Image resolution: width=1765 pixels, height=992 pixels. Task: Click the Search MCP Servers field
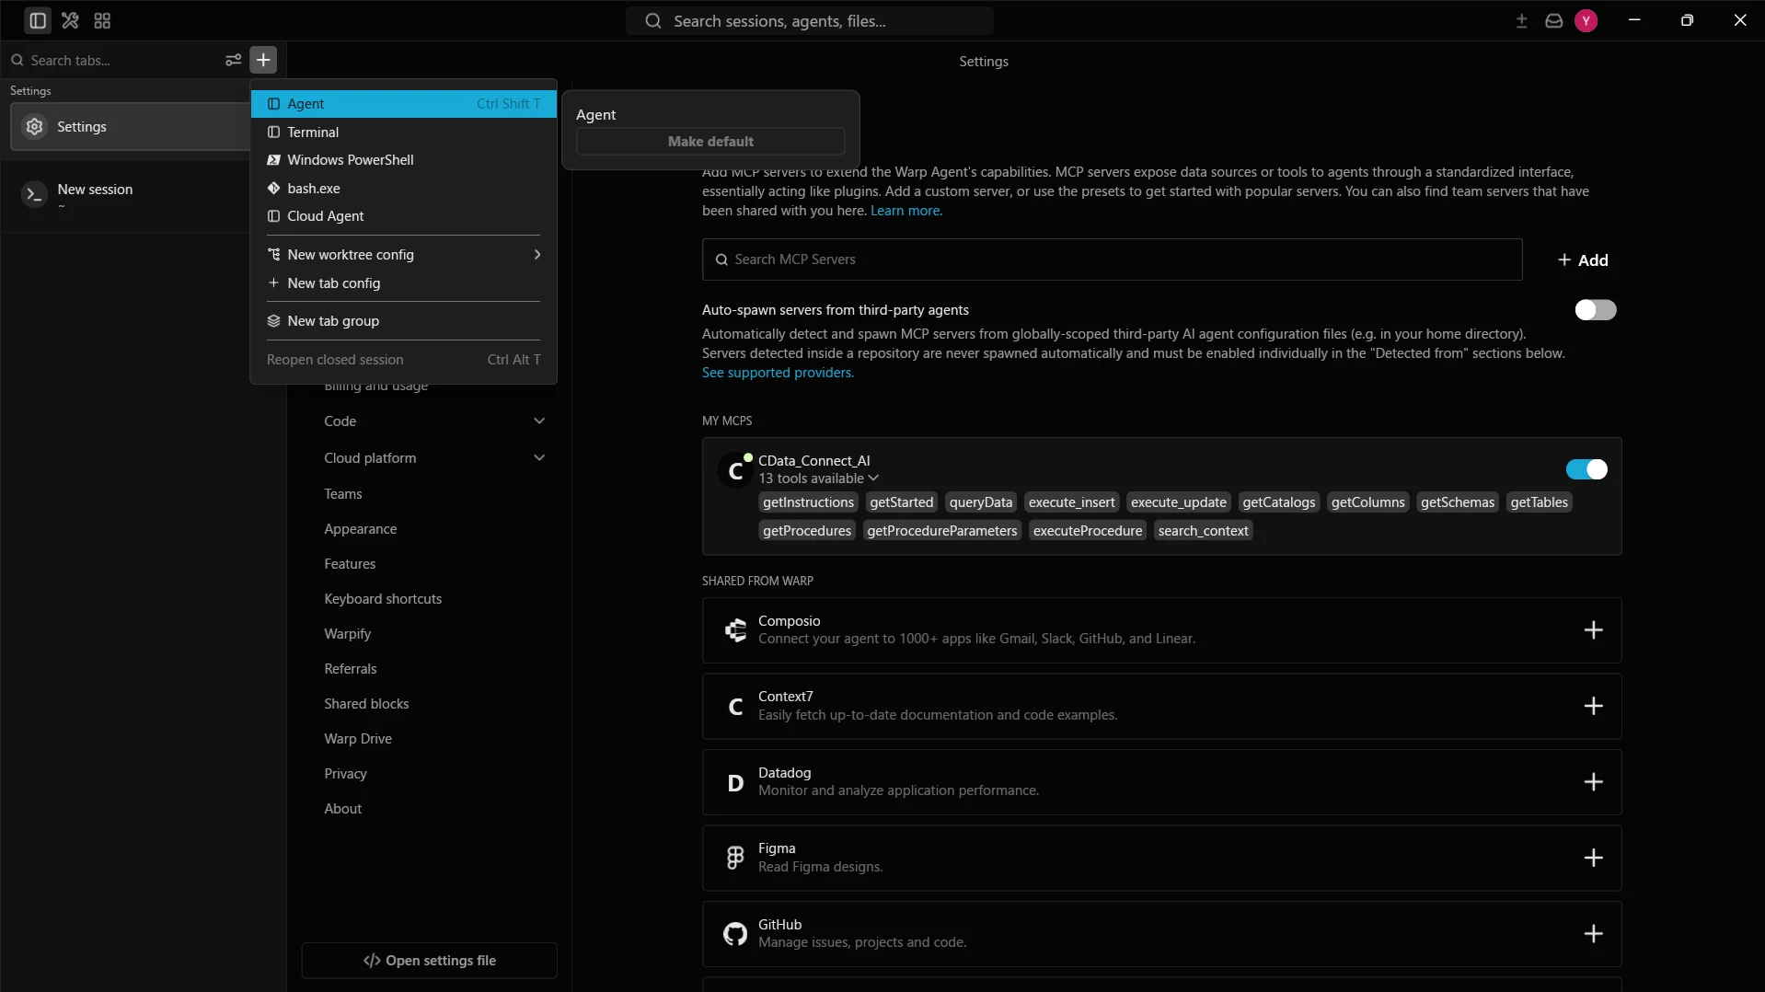coord(1112,260)
